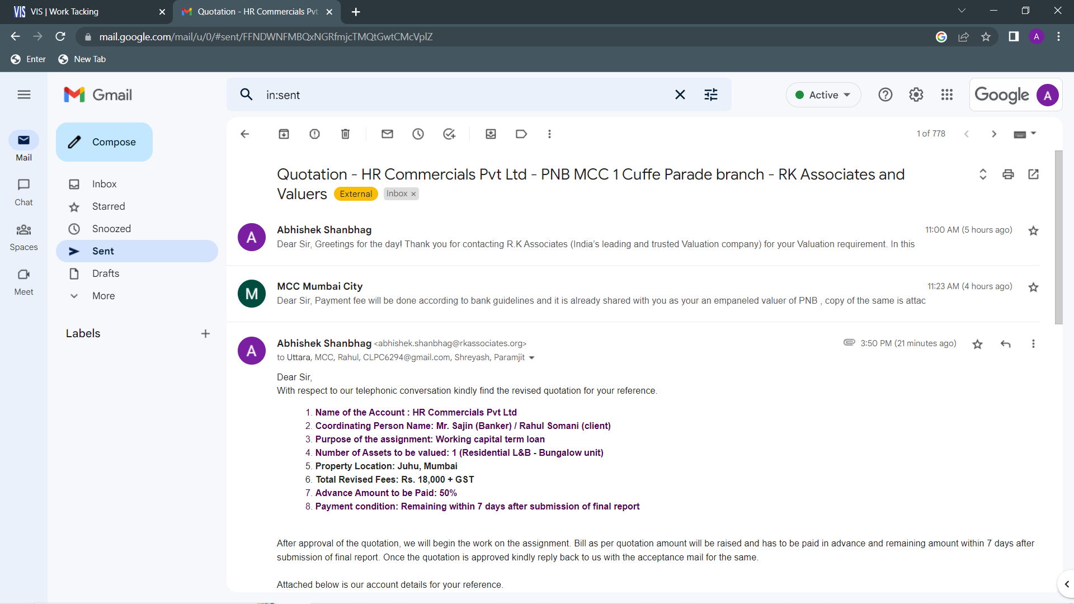Viewport: 1074px width, 604px height.
Task: Report this conversation as spam
Action: [314, 134]
